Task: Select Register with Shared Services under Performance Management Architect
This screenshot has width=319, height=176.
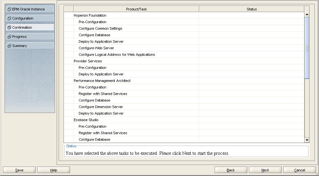Action: [x=184, y=94]
